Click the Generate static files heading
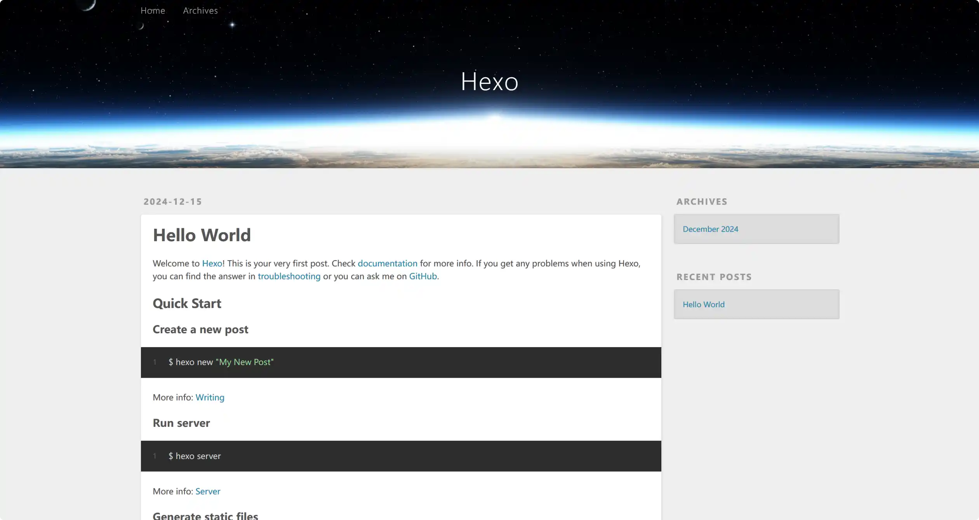979x520 pixels. 205,516
